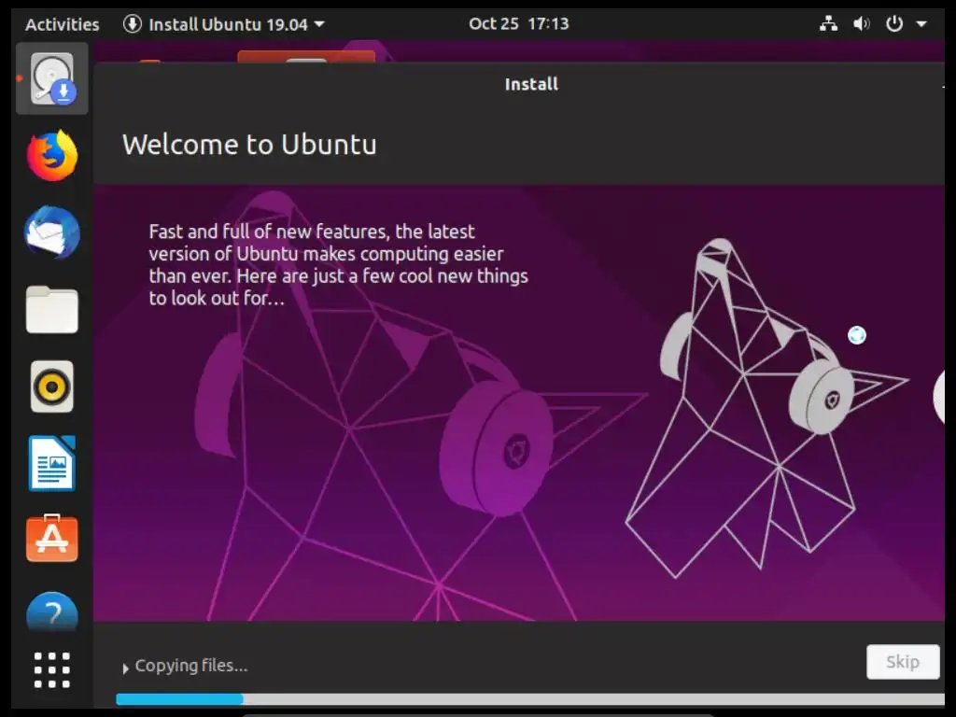Screen dimensions: 956x717
Task: Click the power icon in top bar
Action: click(893, 23)
